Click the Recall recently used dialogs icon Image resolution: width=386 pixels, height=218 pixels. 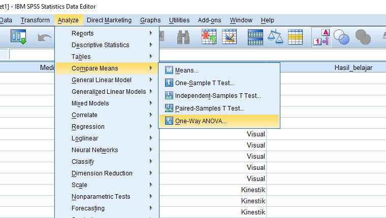[x=18, y=37]
